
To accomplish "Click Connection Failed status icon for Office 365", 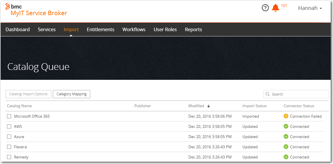I will [286, 116].
